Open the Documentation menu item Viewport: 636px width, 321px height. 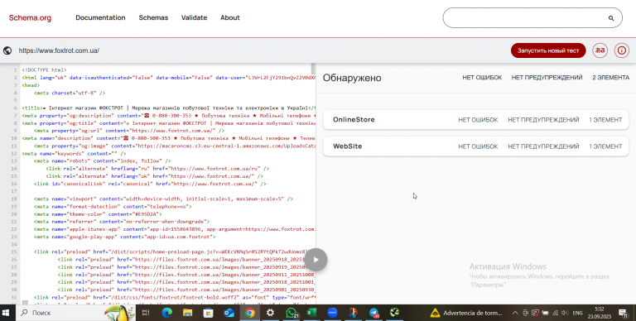(100, 18)
